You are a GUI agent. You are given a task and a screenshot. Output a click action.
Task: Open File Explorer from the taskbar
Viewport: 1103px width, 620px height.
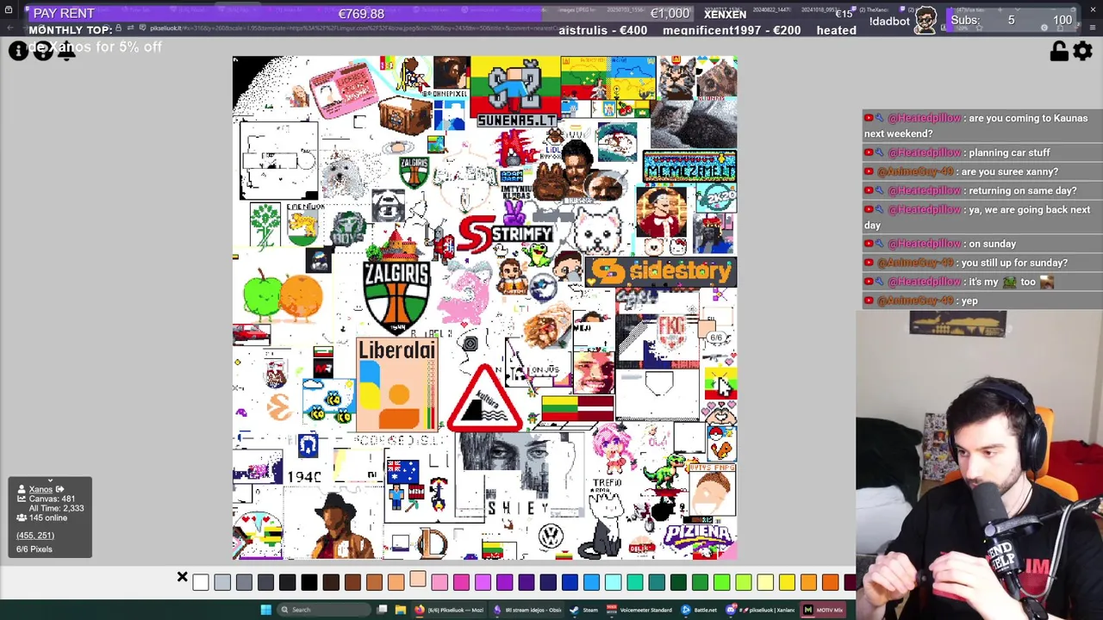click(401, 610)
